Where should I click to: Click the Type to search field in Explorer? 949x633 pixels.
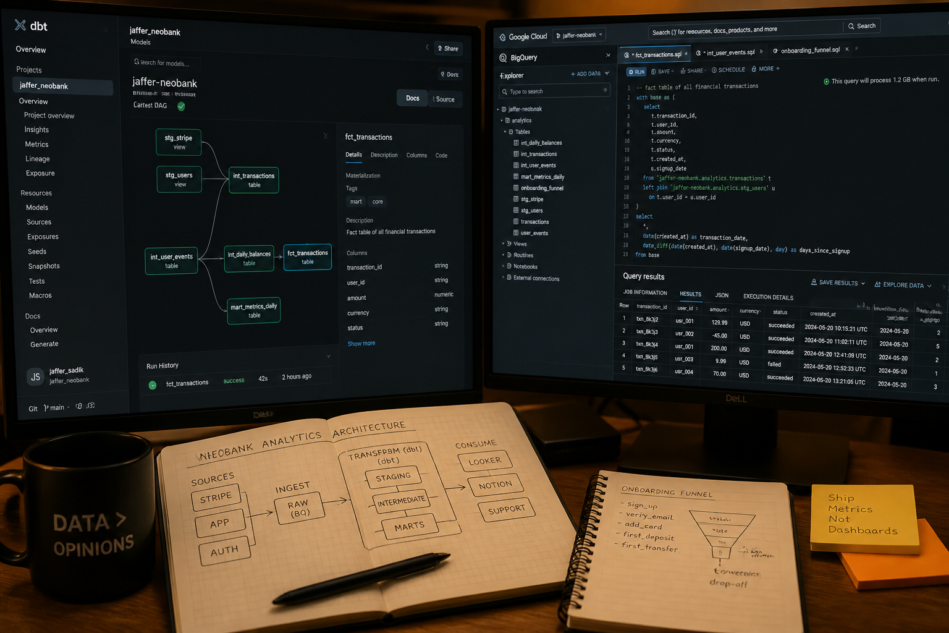click(555, 91)
